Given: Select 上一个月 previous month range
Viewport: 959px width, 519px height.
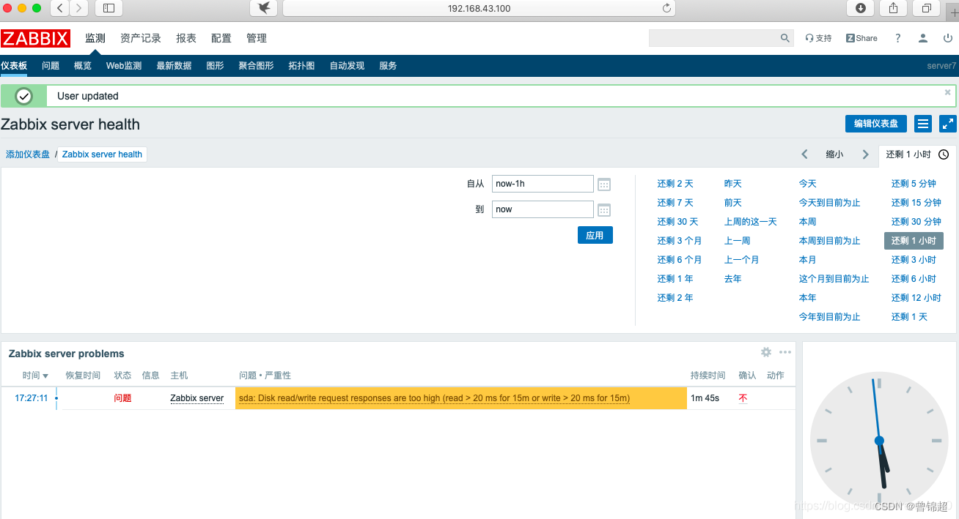Looking at the screenshot, I should point(742,260).
